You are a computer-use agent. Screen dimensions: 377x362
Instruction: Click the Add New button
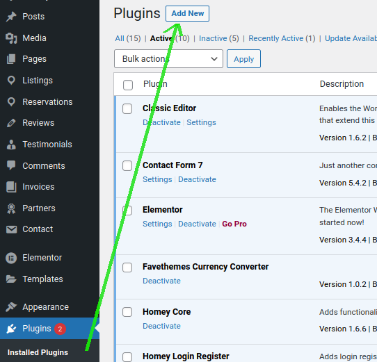[x=187, y=13]
